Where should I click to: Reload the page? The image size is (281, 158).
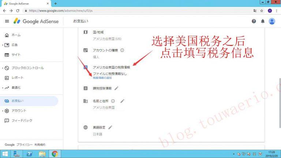[18, 11]
